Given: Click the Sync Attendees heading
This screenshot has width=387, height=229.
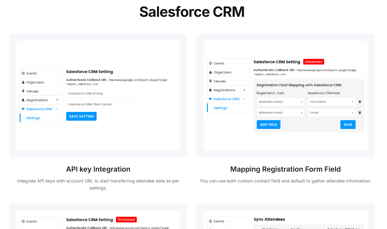Looking at the screenshot, I should 269,219.
